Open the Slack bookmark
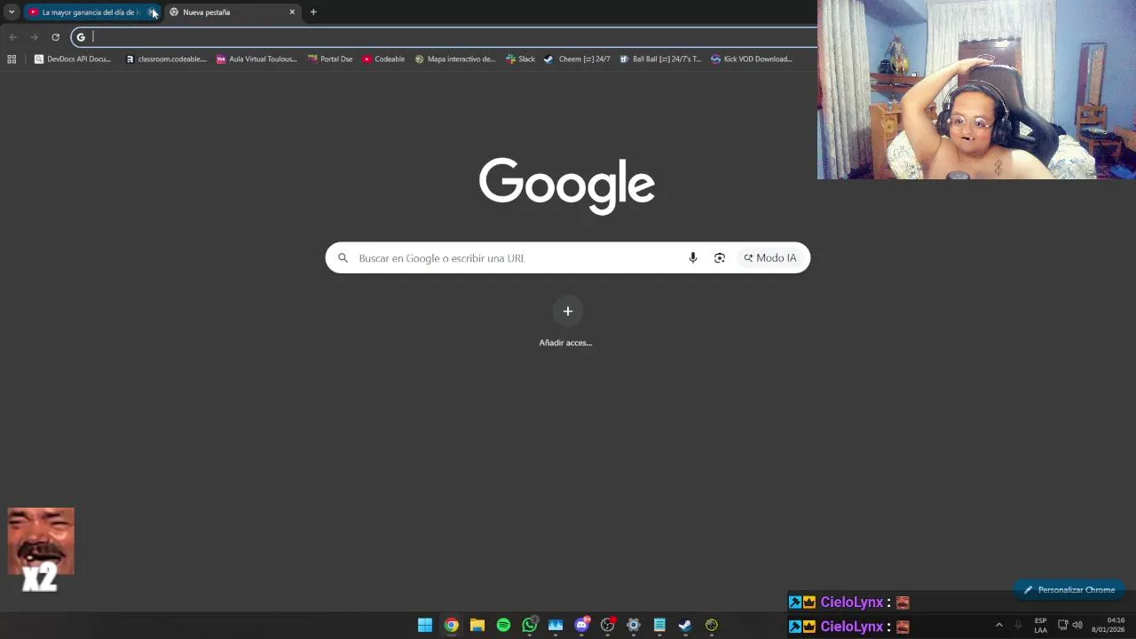The height and width of the screenshot is (639, 1136). tap(521, 59)
